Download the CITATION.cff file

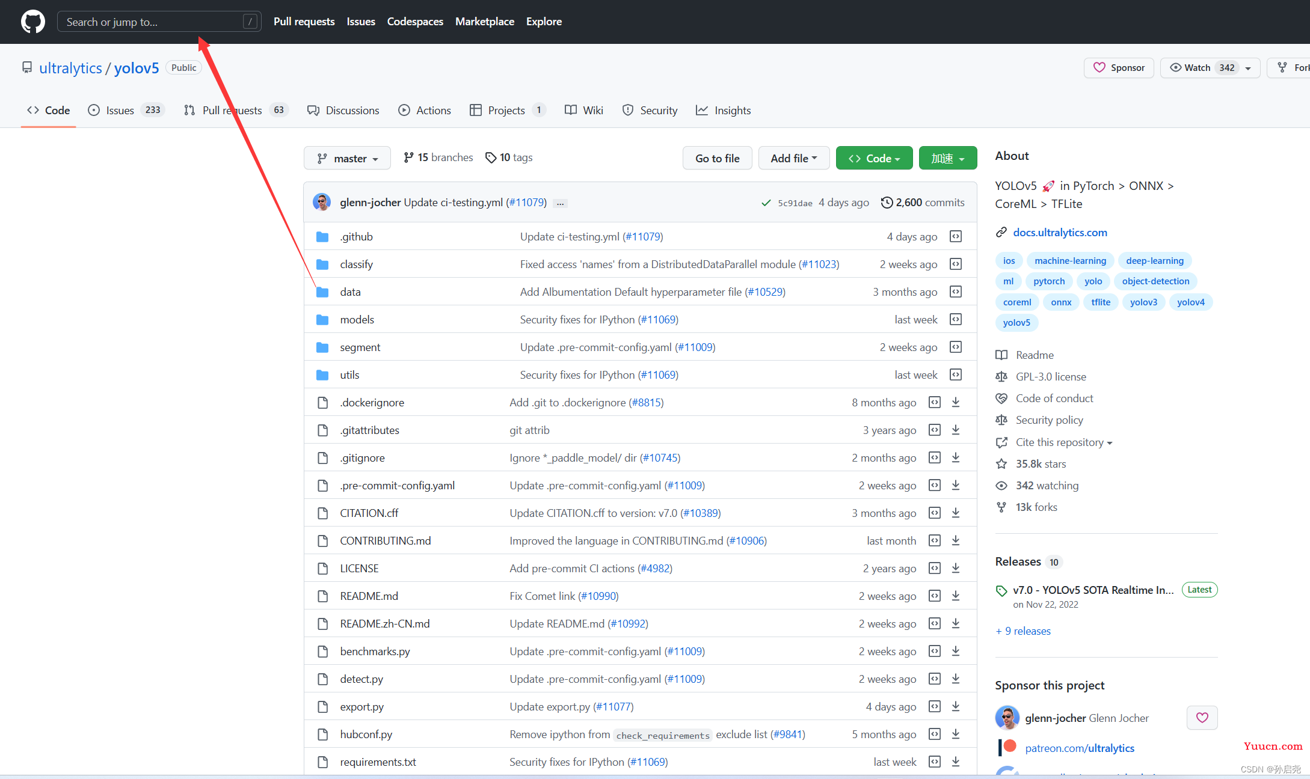[x=956, y=513]
